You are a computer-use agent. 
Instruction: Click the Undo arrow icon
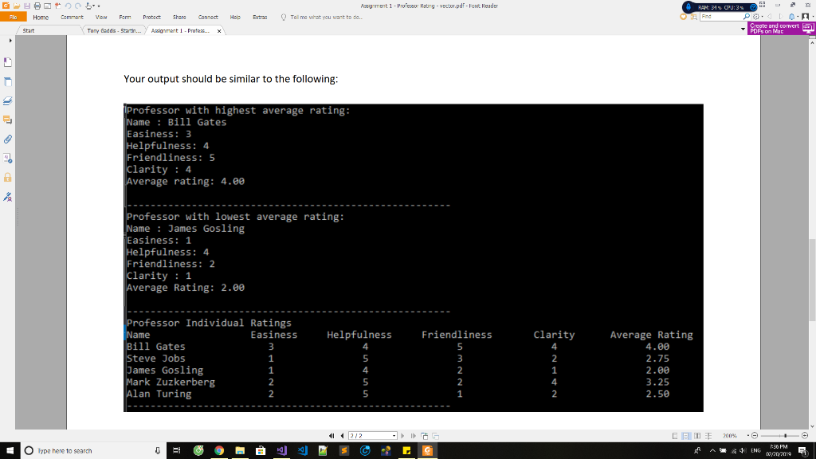(68, 6)
